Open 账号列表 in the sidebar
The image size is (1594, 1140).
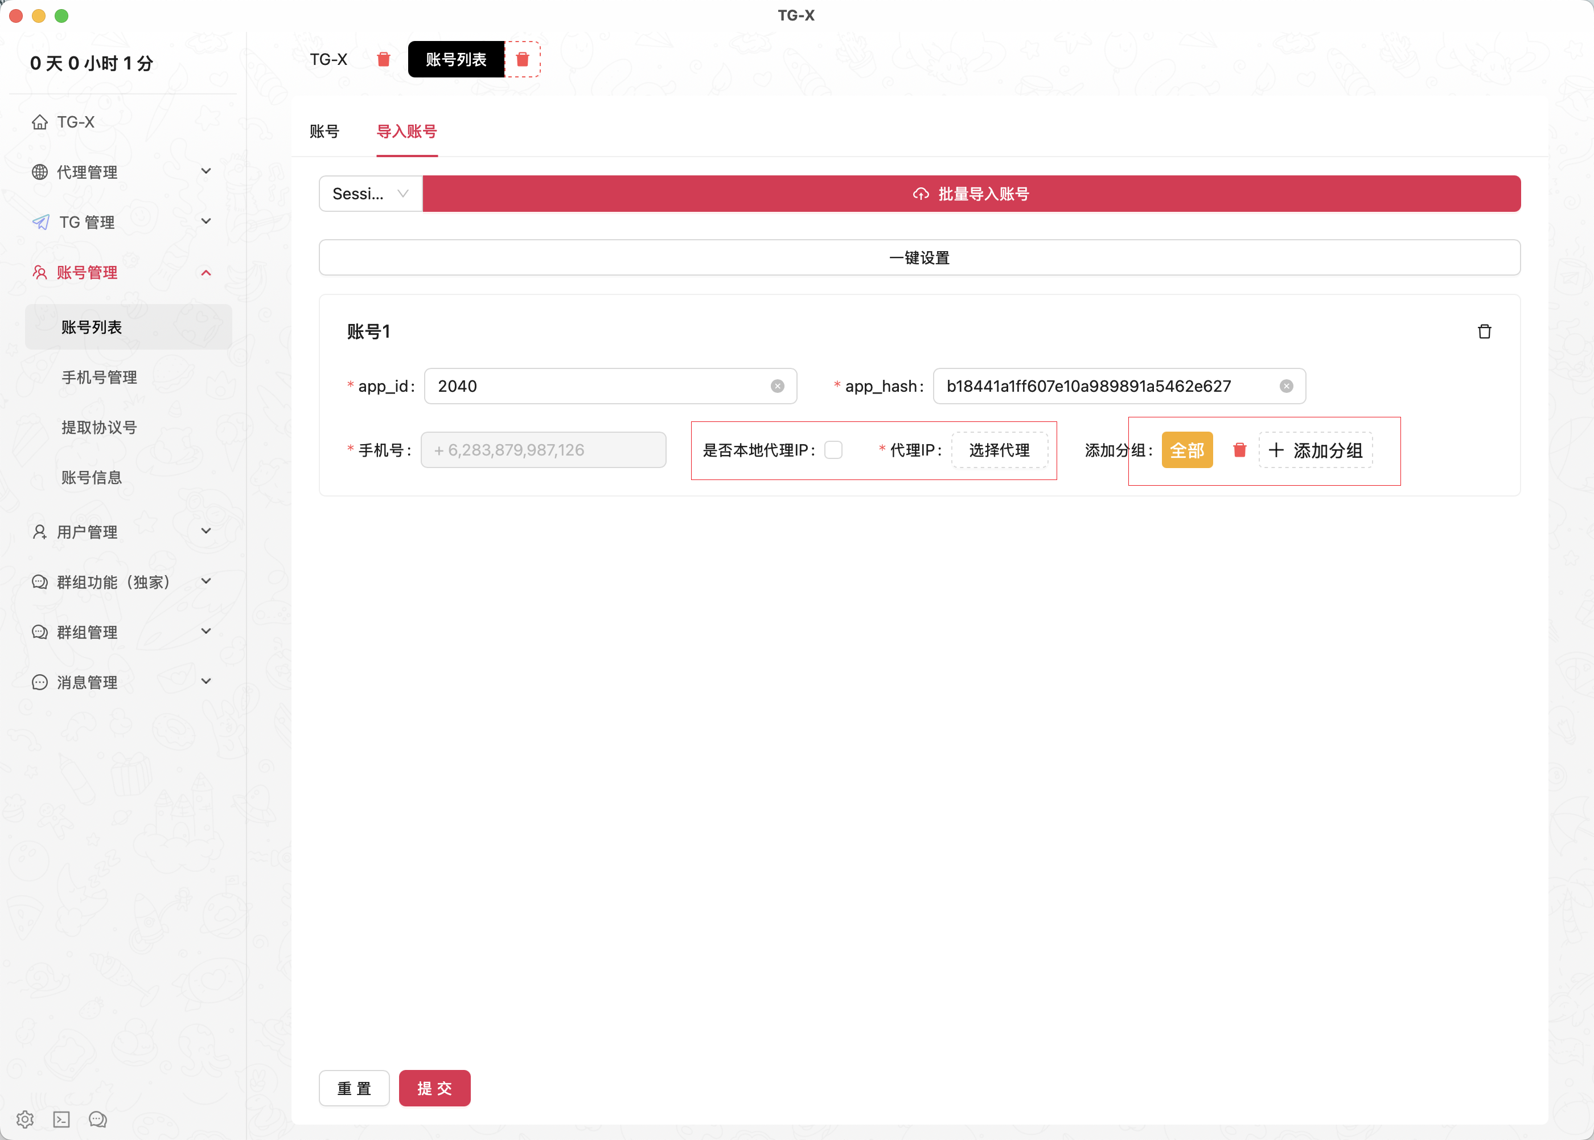tap(129, 327)
